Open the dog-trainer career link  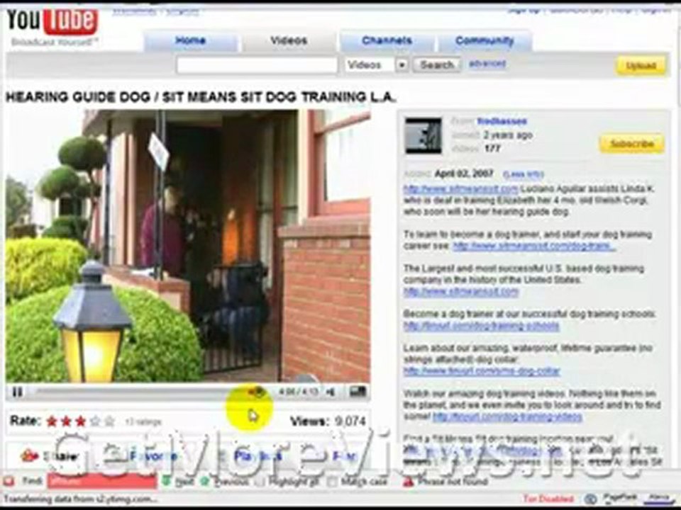(533, 246)
